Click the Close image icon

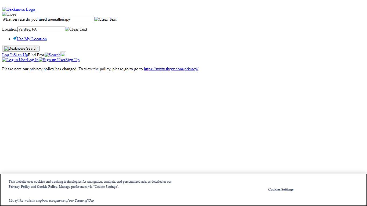coord(9,14)
